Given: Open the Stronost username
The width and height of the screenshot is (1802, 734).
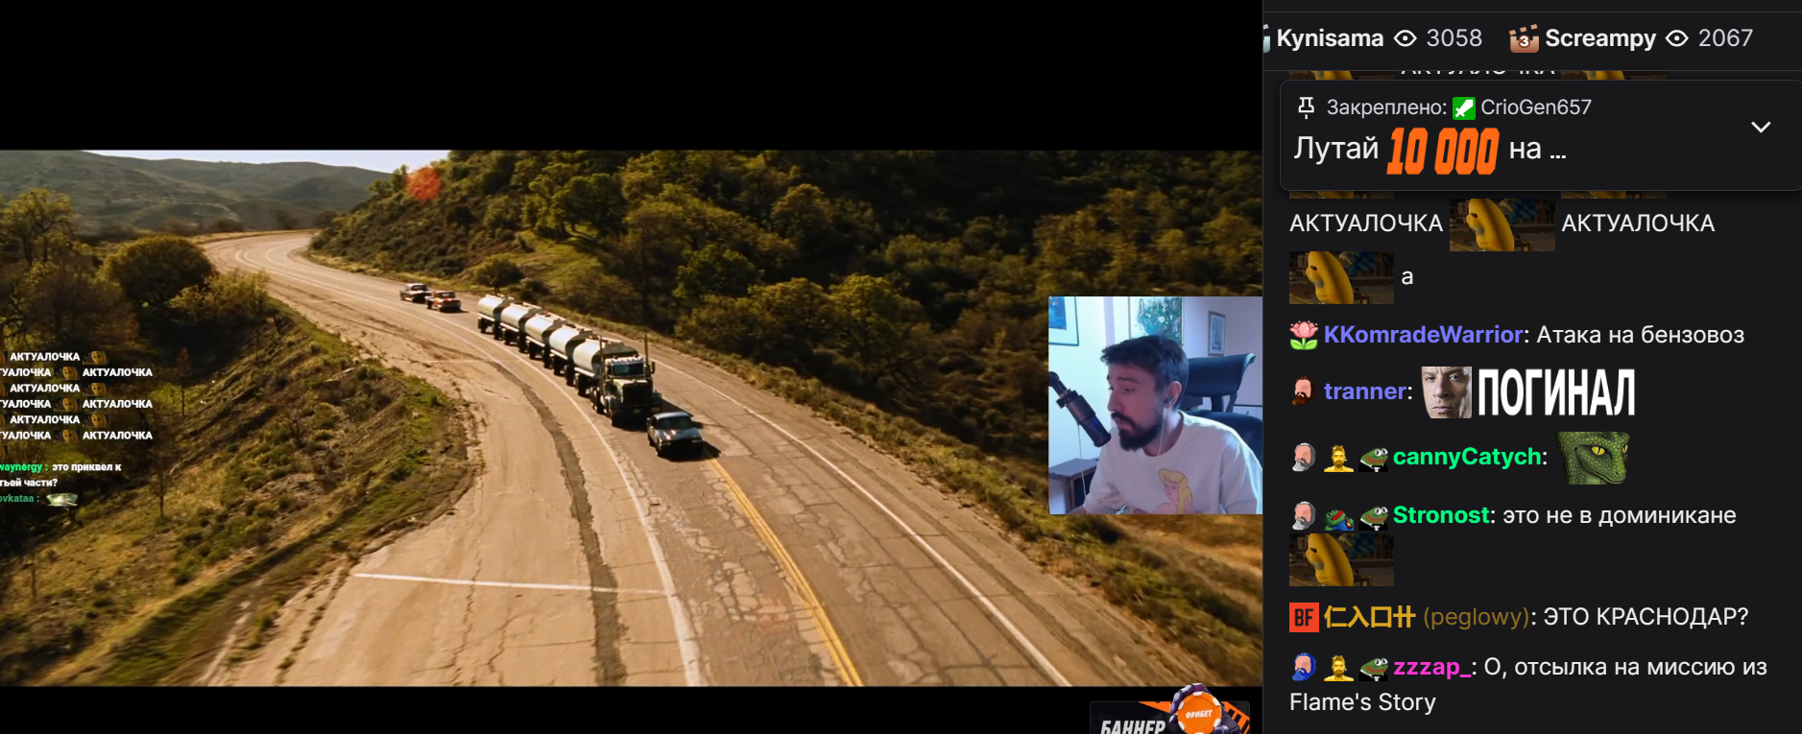Looking at the screenshot, I should point(1441,515).
